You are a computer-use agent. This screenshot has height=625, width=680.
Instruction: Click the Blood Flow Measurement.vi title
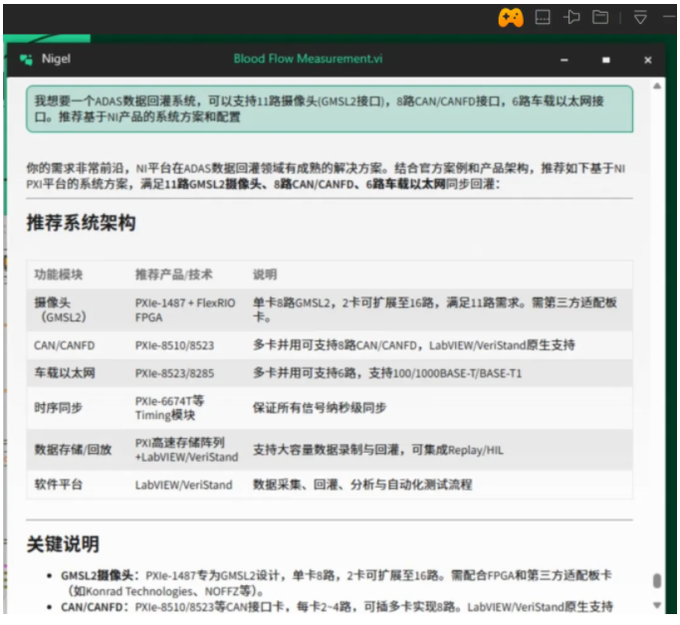point(308,59)
